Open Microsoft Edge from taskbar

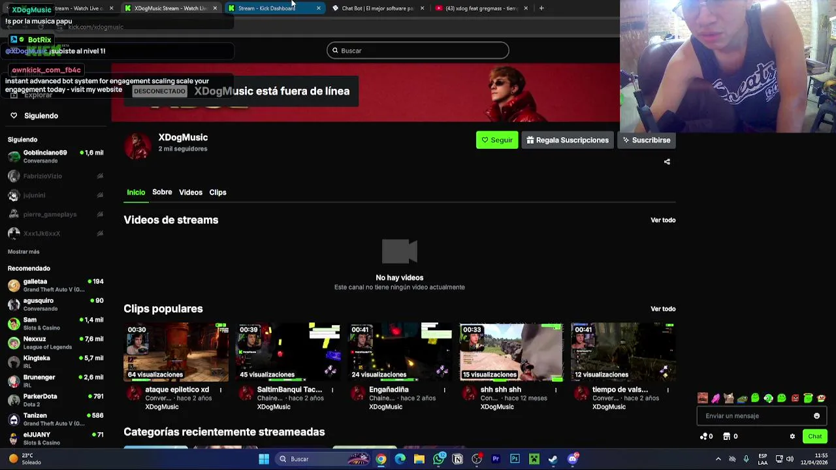(400, 459)
